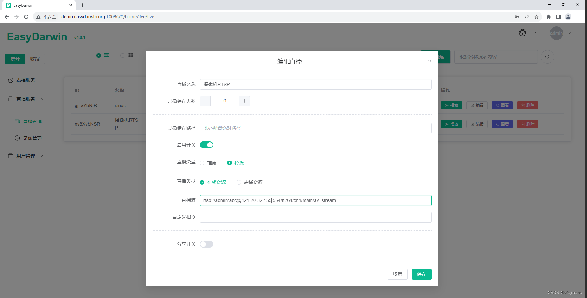587x298 pixels.
Task: Click the browser back arrow
Action: pyautogui.click(x=7, y=17)
